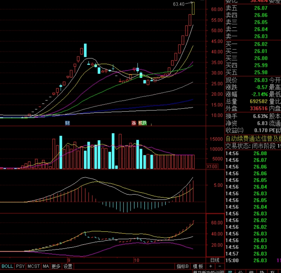Click month marker 9 on the time axis
This screenshot has height=273, width=281.
tap(69, 260)
